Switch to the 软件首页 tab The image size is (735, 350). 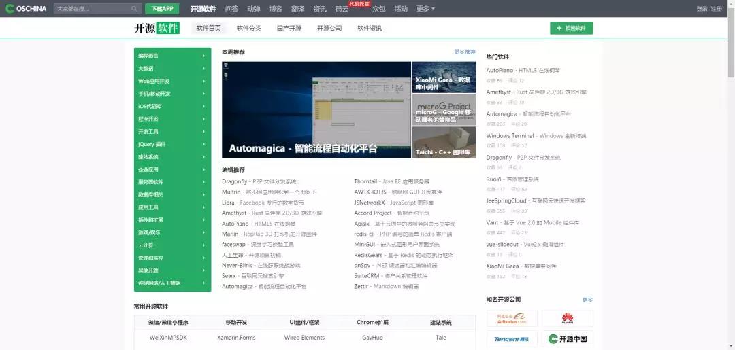point(209,28)
